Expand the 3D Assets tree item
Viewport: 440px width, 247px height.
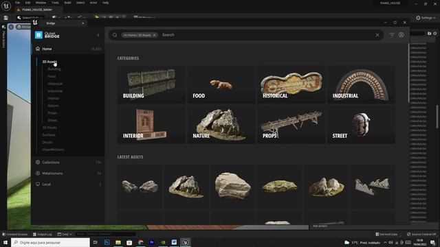click(x=49, y=62)
